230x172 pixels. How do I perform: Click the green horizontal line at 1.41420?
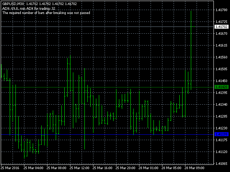tap(107, 87)
